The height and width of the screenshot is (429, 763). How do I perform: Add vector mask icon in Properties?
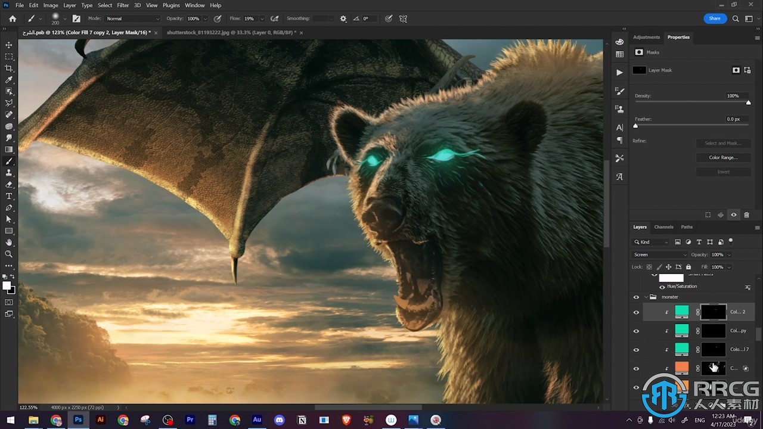[x=747, y=70]
